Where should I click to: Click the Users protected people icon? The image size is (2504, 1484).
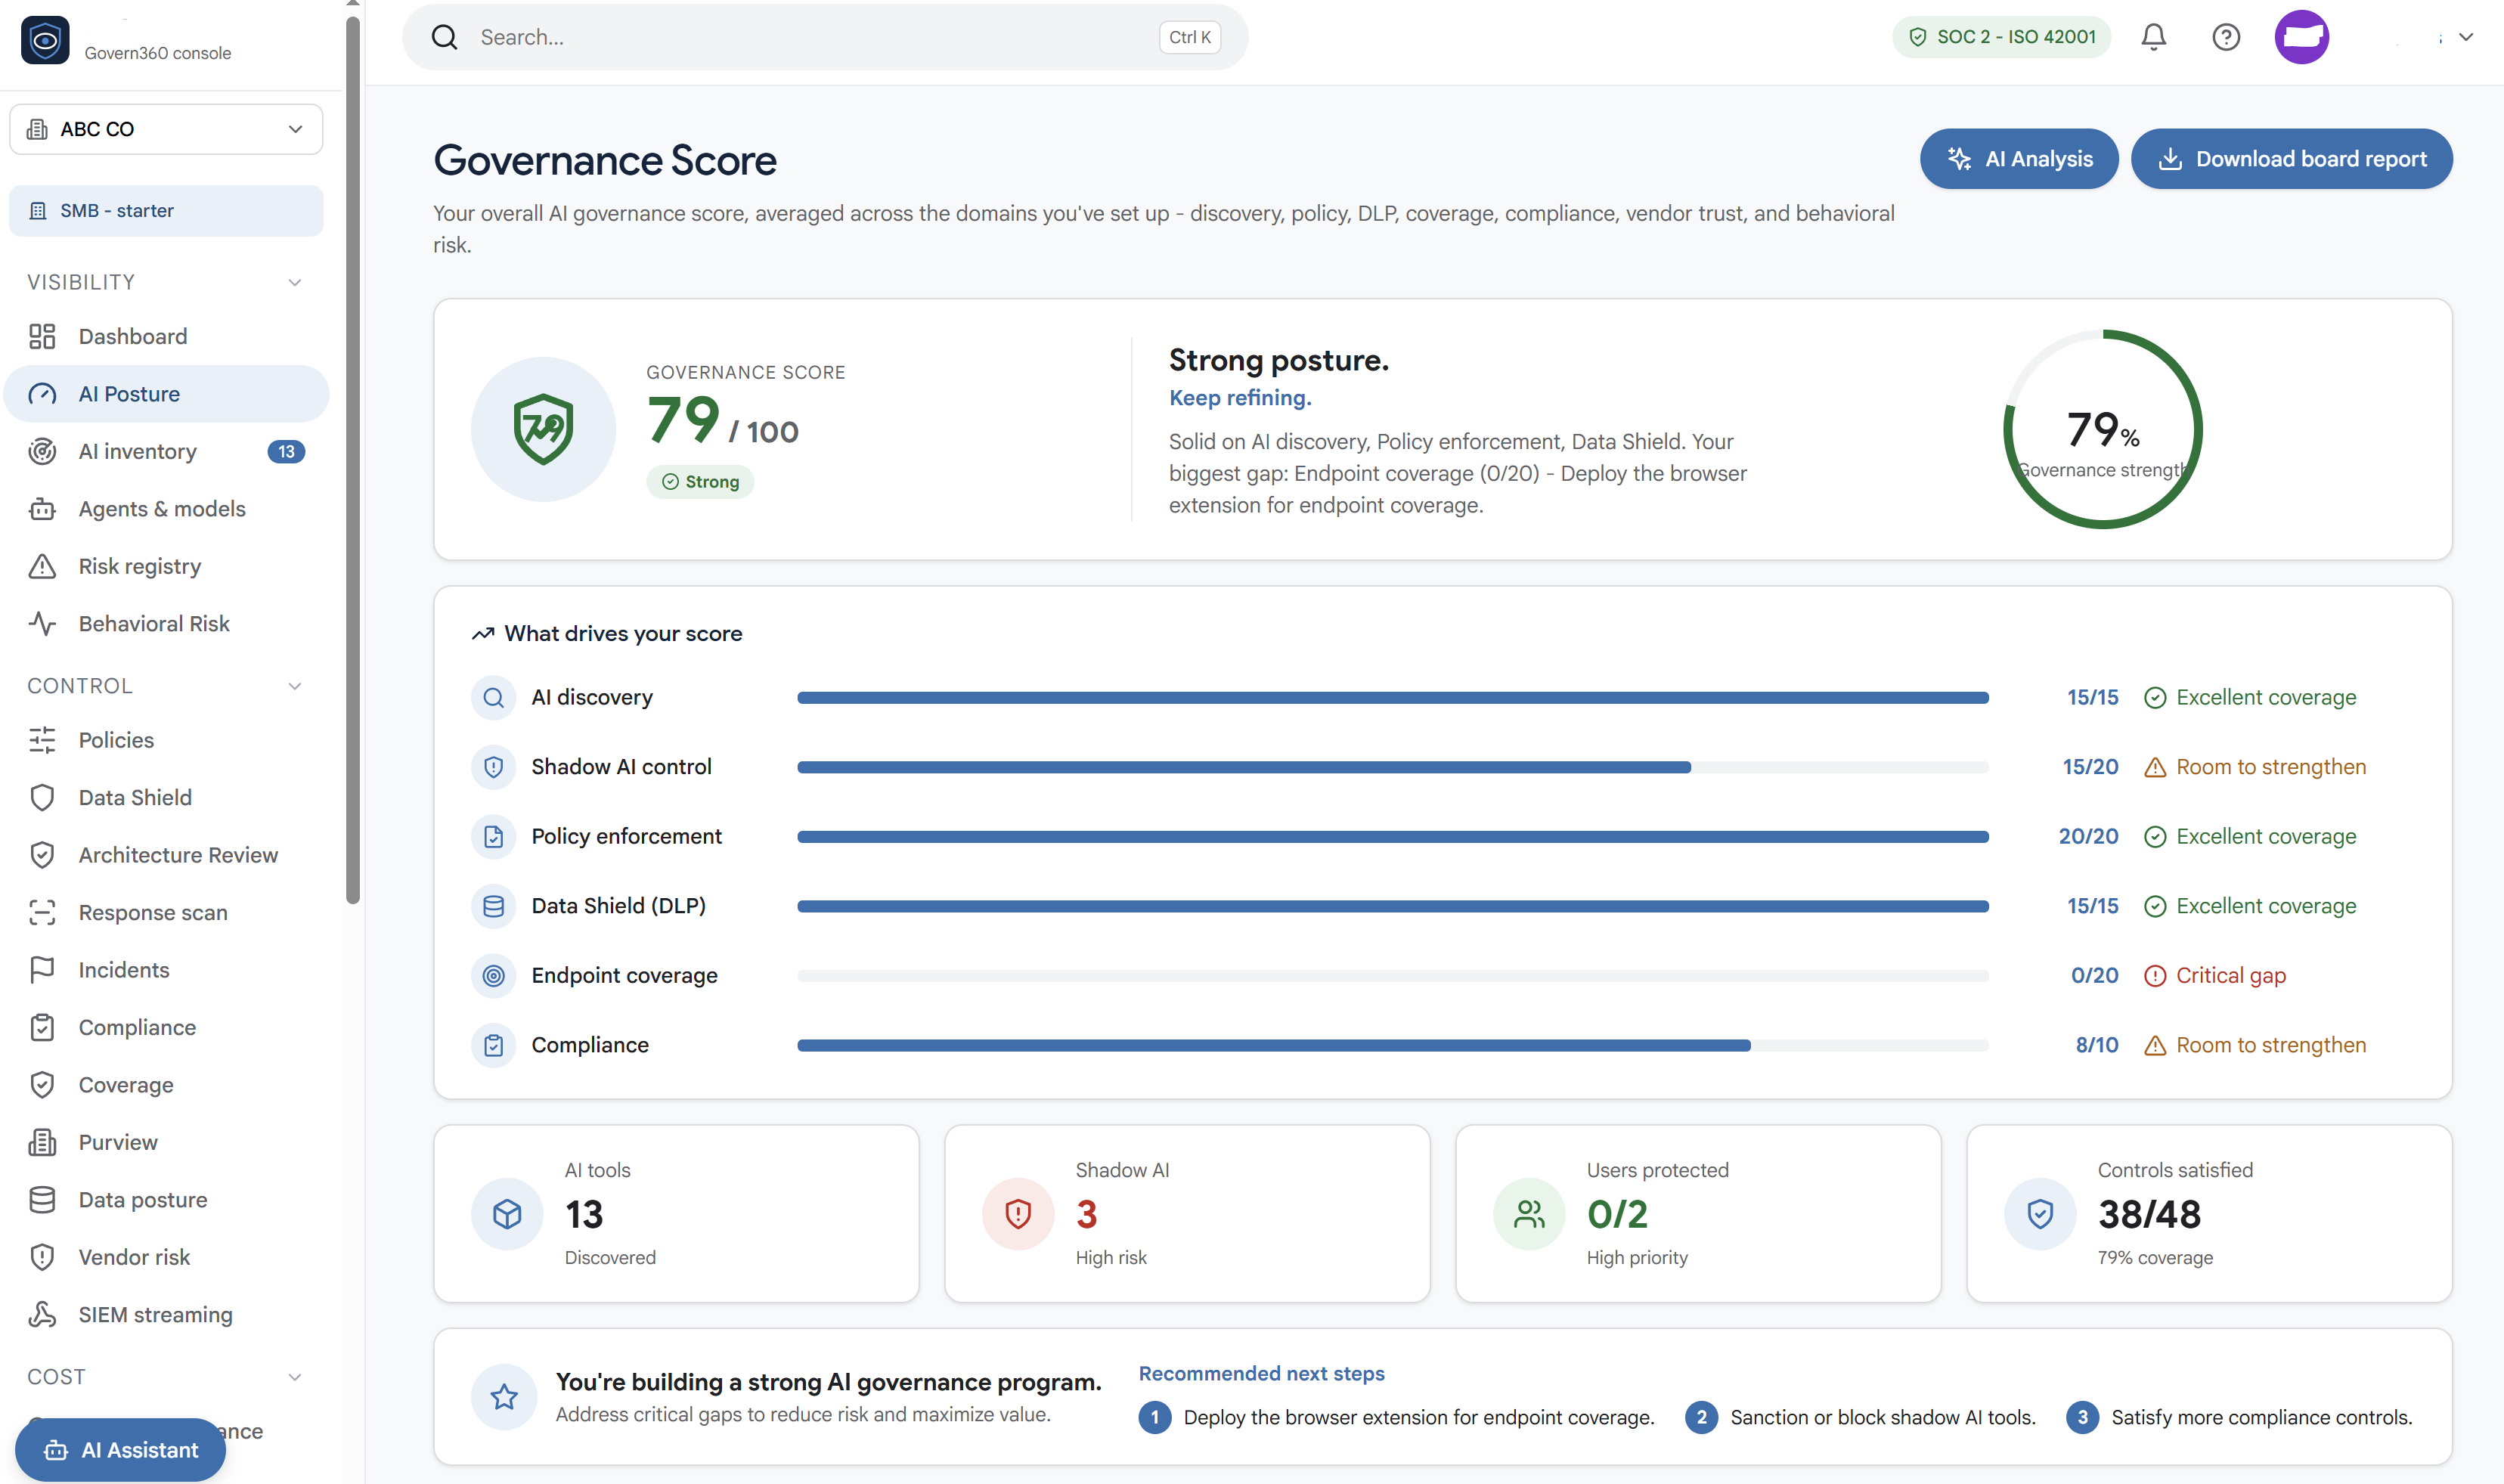tap(1529, 1214)
